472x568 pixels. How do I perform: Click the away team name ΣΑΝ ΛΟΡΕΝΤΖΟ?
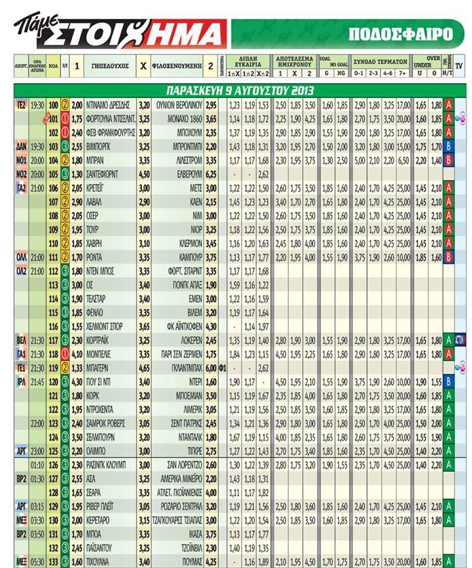[x=184, y=465]
